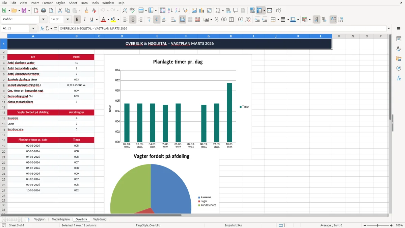This screenshot has width=405, height=228.
Task: Click the Format as Percent icon
Action: click(216, 20)
